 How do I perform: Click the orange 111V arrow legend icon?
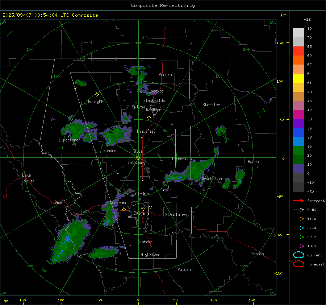click(x=298, y=219)
